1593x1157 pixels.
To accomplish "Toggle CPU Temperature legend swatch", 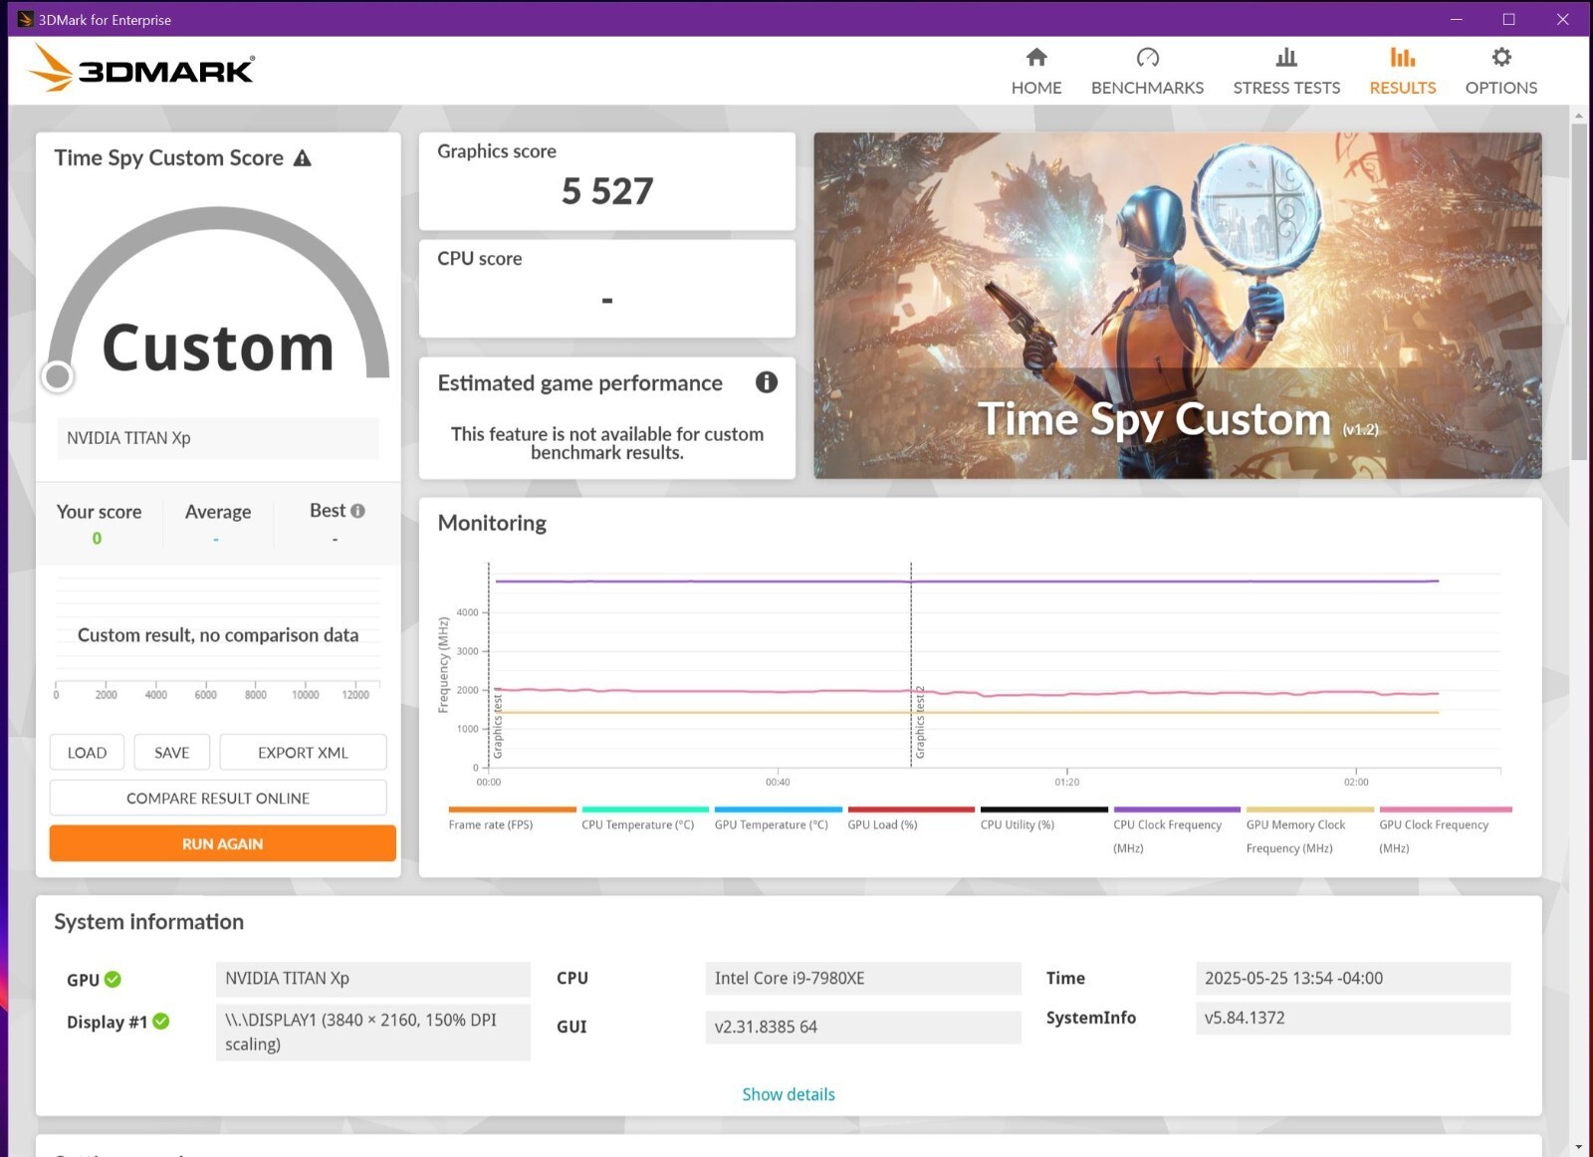I will (x=645, y=810).
